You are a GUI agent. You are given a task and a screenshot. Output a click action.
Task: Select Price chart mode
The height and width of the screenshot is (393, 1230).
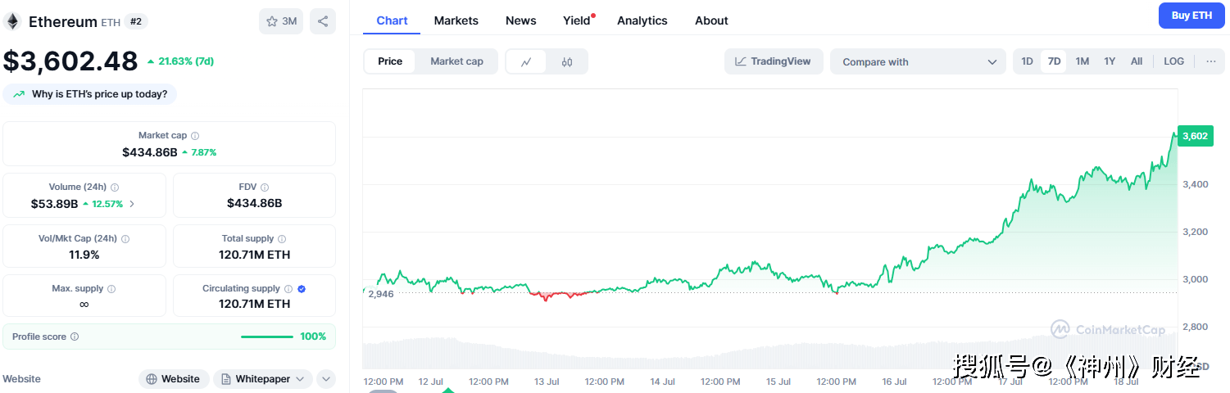[x=390, y=61]
